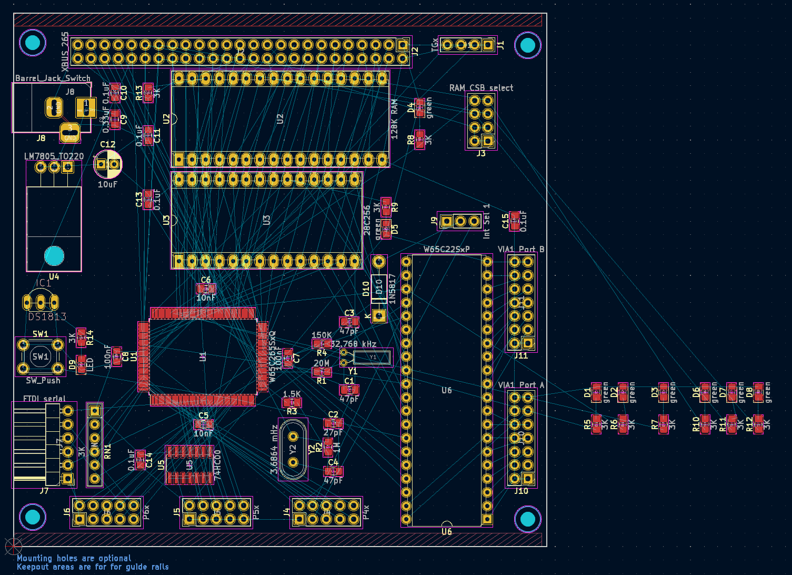
Task: Click the 1N5817 diode D10
Action: [379, 289]
